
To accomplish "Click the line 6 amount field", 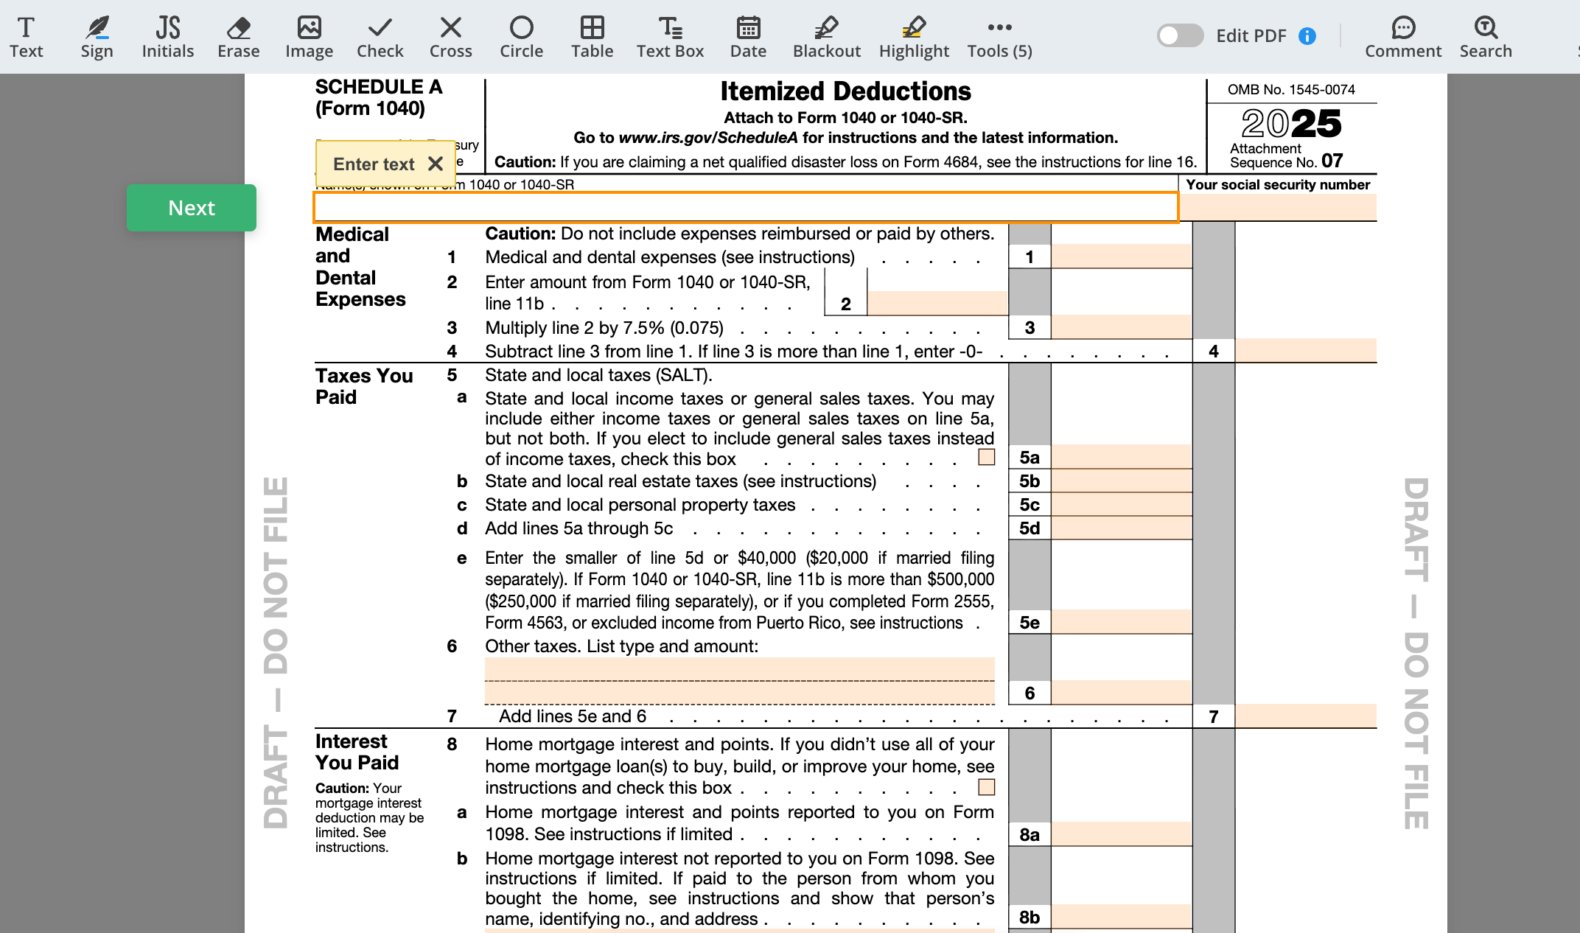I will tap(1122, 693).
